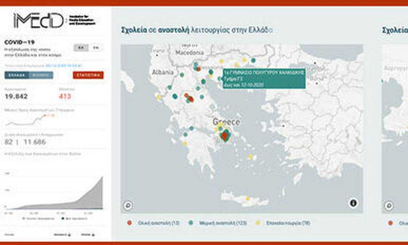Switch language to EL
This screenshot has width=408, height=245.
(x=81, y=48)
